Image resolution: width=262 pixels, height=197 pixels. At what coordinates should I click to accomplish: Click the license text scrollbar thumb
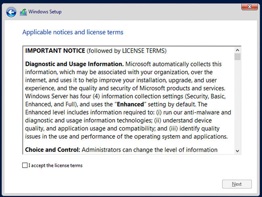237,57
